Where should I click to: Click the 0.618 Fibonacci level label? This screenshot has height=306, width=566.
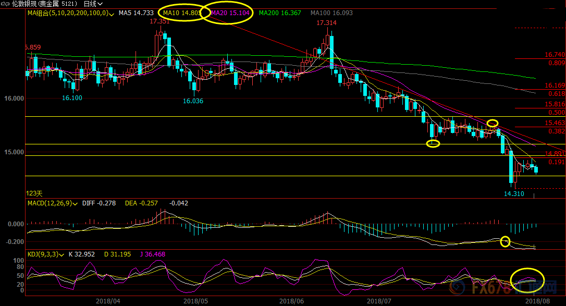(x=557, y=94)
